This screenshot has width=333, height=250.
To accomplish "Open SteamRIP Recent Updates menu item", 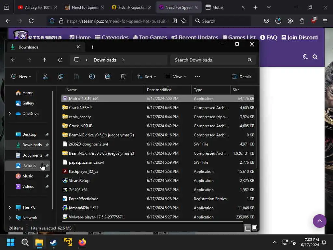I will coord(195,37).
